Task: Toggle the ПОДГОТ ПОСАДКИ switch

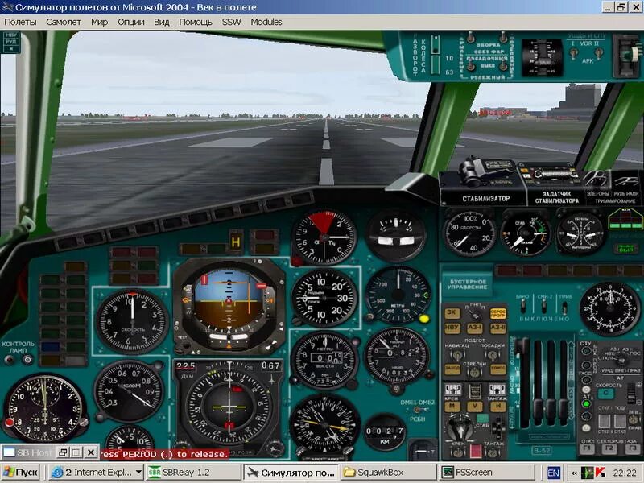Action: click(x=492, y=355)
